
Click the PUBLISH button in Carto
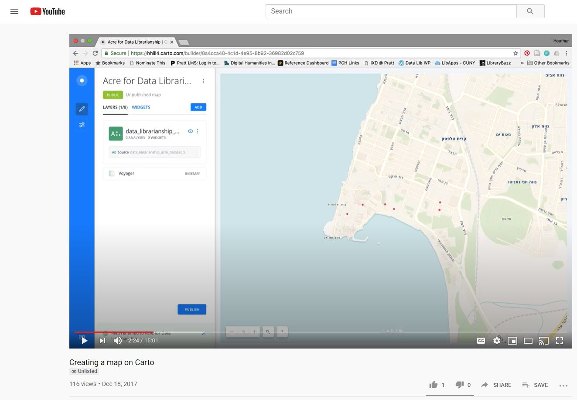click(191, 309)
